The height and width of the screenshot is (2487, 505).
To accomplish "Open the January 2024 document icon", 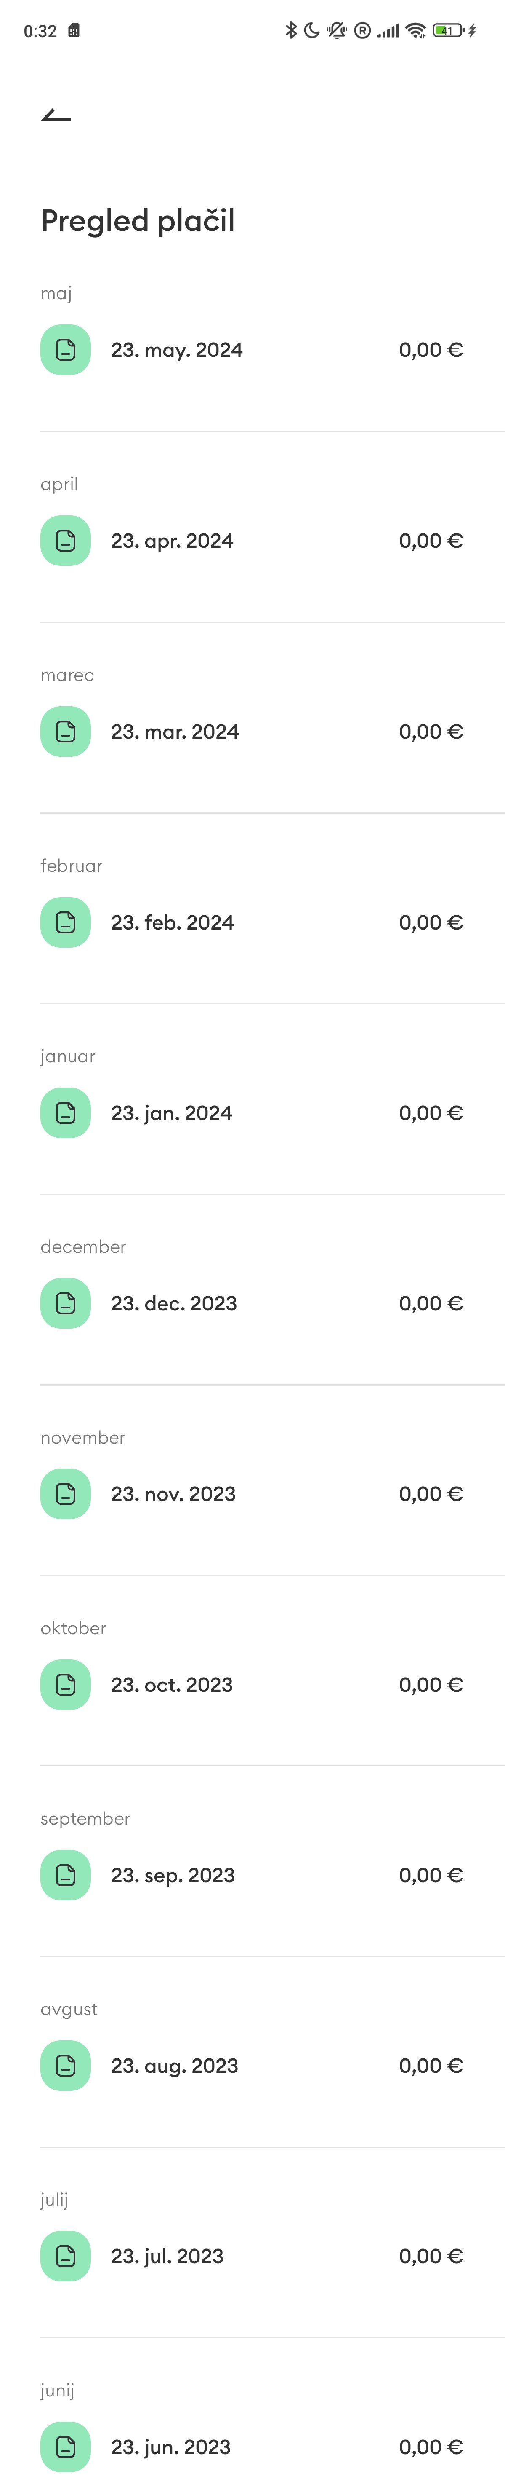I will (66, 1112).
